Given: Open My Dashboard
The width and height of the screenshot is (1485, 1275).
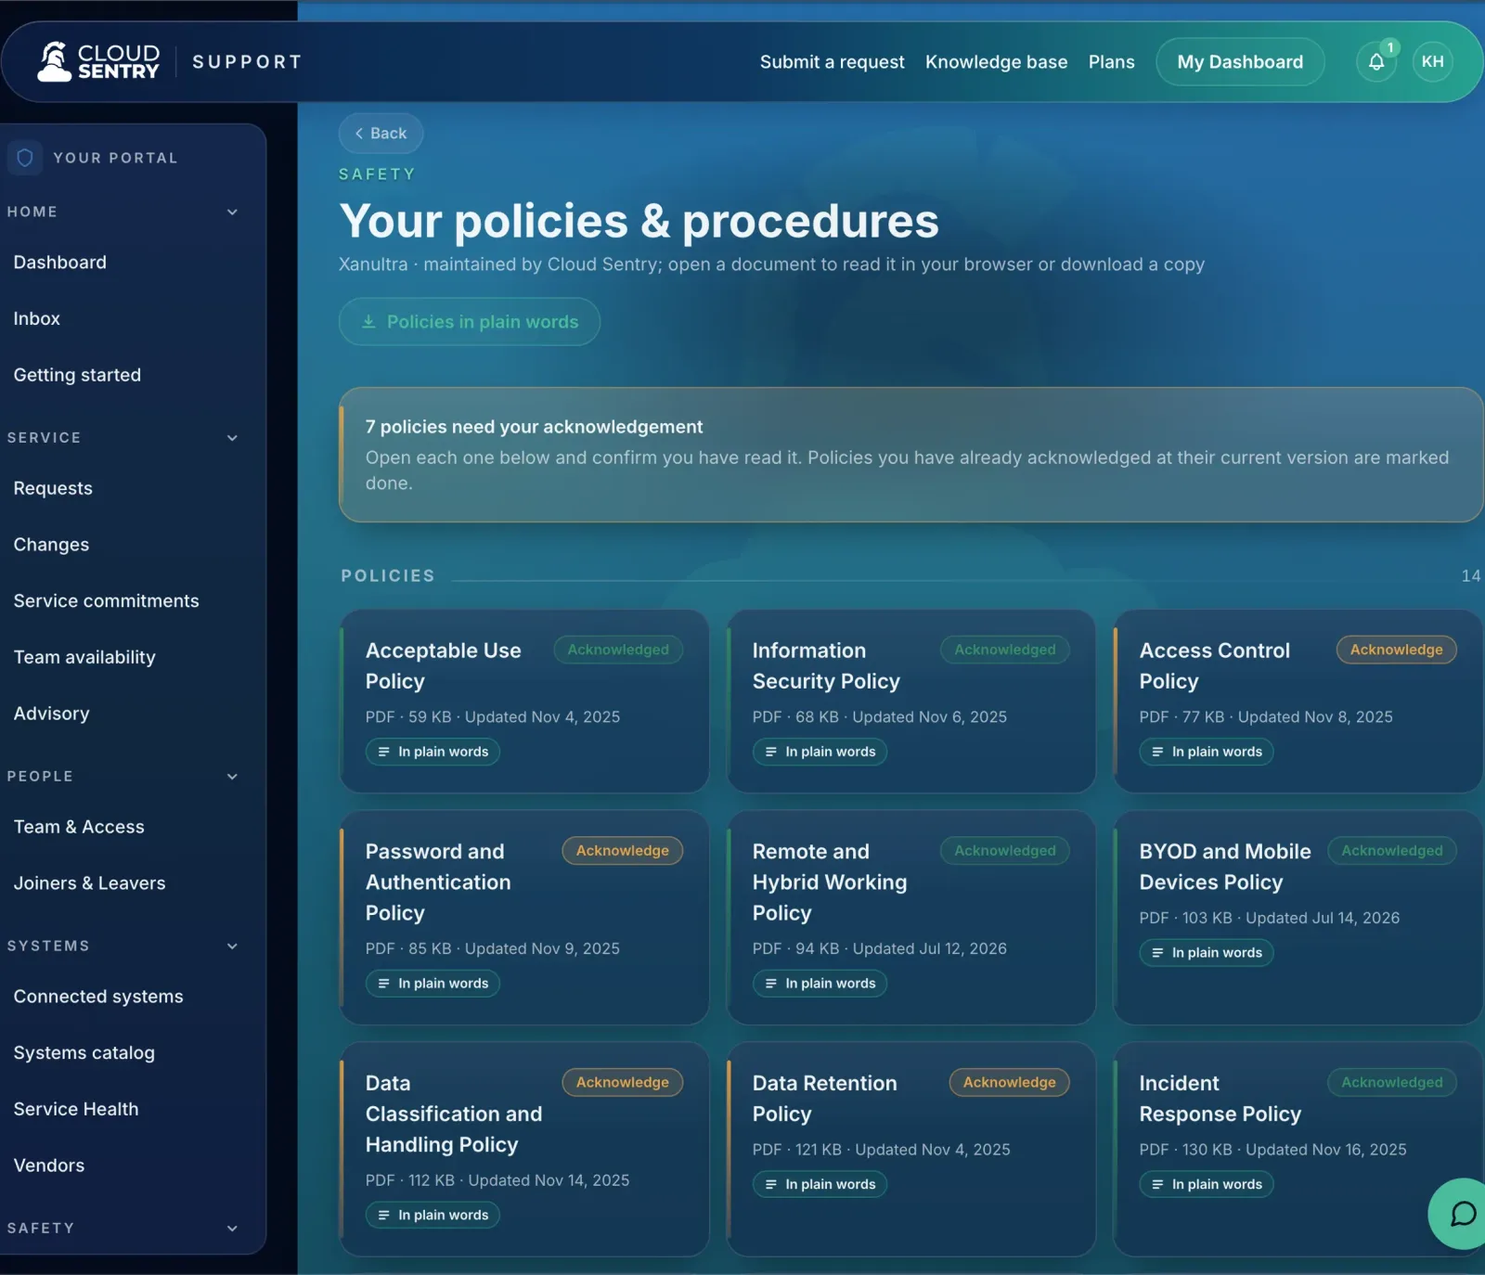Looking at the screenshot, I should click(x=1240, y=62).
